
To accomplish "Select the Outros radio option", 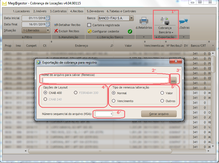I will pos(162,101).
